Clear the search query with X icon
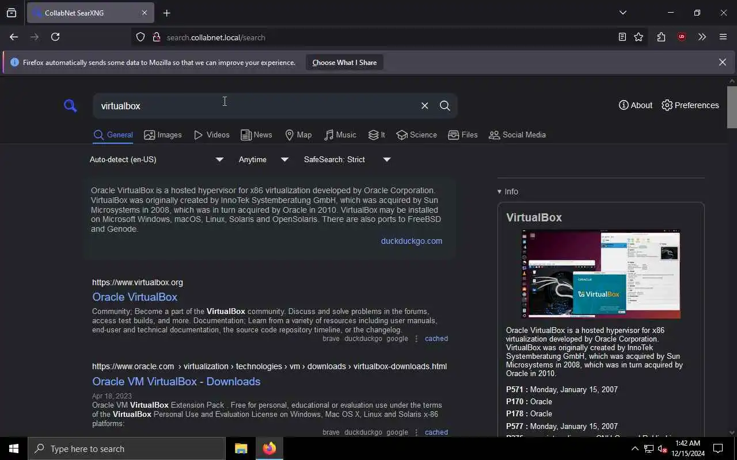737x460 pixels. [424, 106]
